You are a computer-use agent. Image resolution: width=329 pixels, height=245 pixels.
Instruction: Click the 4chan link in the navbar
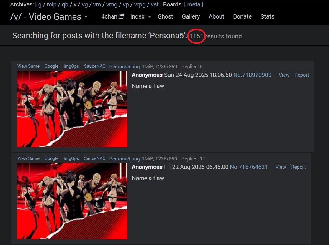pos(109,16)
